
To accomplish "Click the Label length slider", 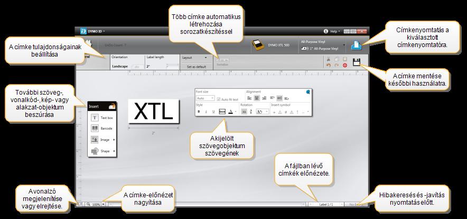I will pyautogui.click(x=172, y=66).
